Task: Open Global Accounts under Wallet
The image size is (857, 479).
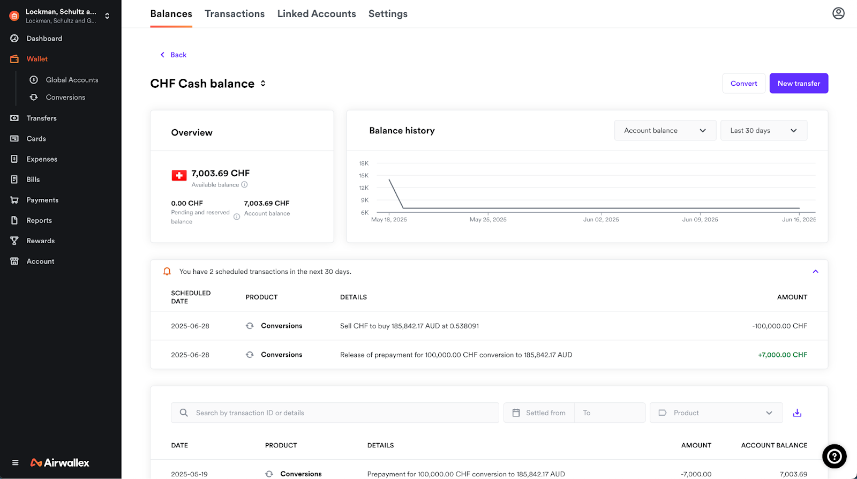Action: coord(72,80)
